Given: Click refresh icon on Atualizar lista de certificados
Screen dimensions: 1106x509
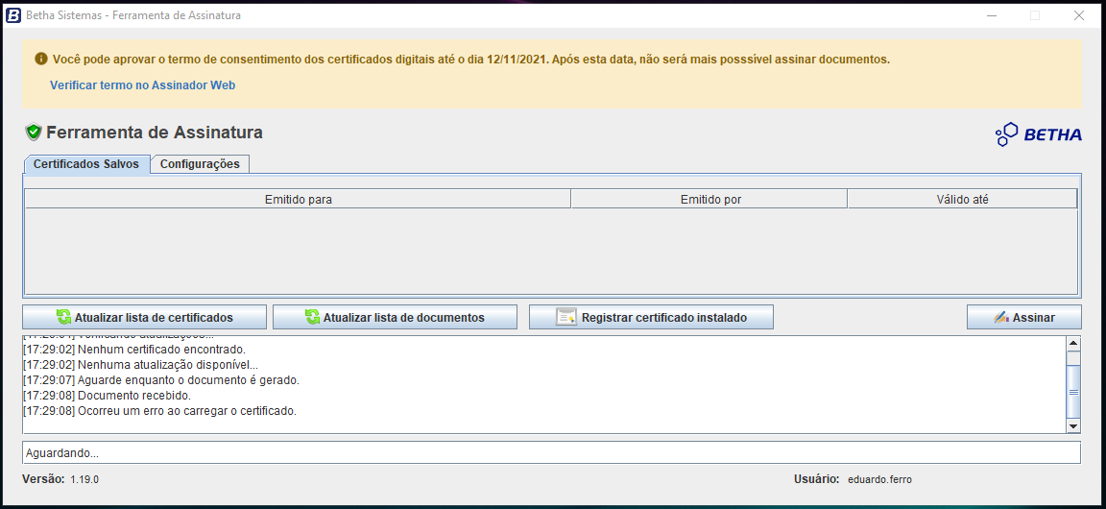Looking at the screenshot, I should (x=63, y=317).
